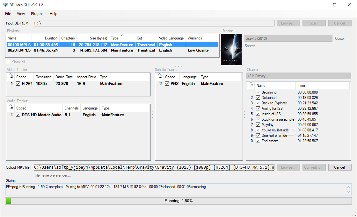Click the resize grip at window corner
Screen dimensions: 357x217
(354, 214)
